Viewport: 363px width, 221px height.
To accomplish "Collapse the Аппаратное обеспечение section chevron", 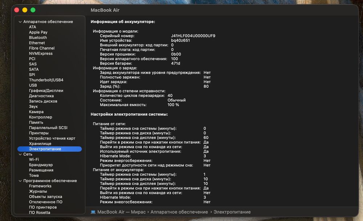I will coord(20,22).
